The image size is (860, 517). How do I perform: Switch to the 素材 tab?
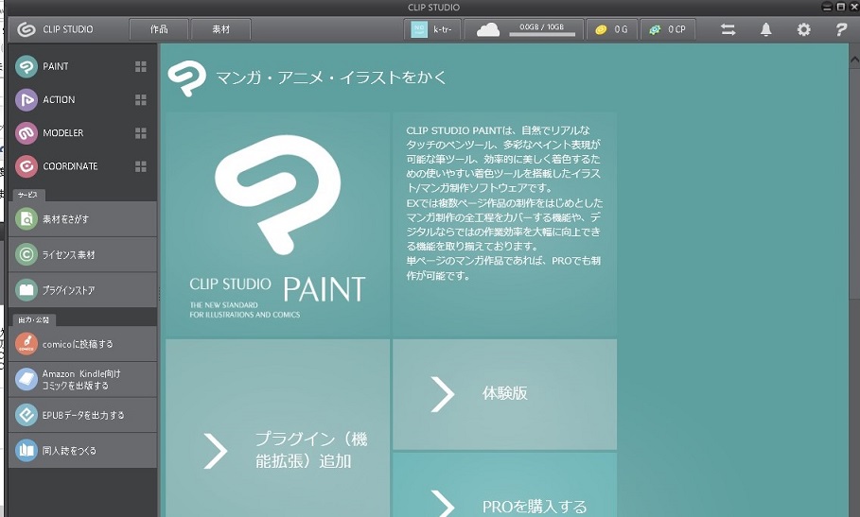tap(221, 29)
